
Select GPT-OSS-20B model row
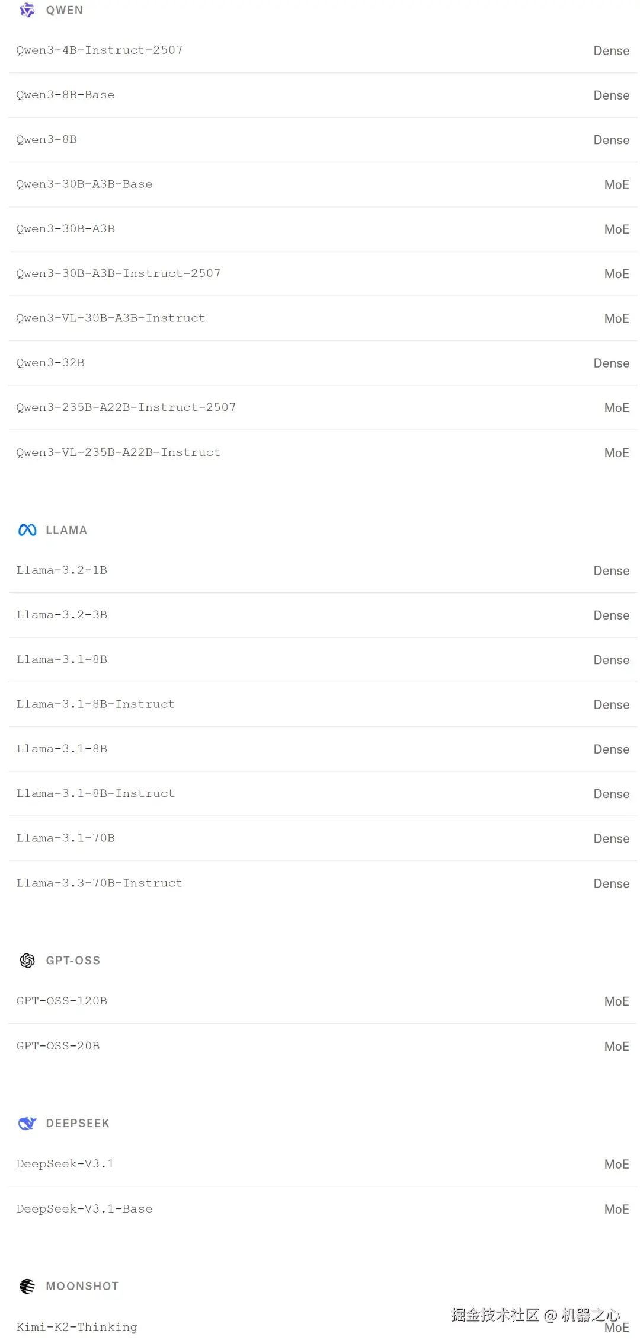[58, 1046]
